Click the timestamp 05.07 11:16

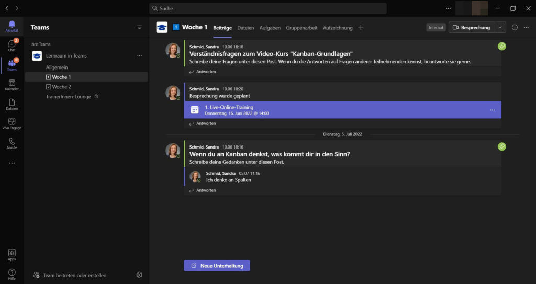tap(249, 173)
